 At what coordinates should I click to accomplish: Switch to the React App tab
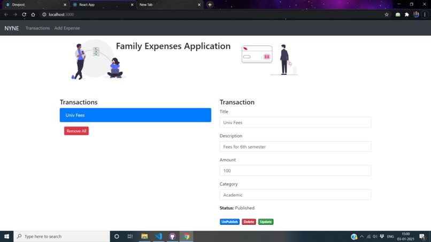pyautogui.click(x=102, y=5)
